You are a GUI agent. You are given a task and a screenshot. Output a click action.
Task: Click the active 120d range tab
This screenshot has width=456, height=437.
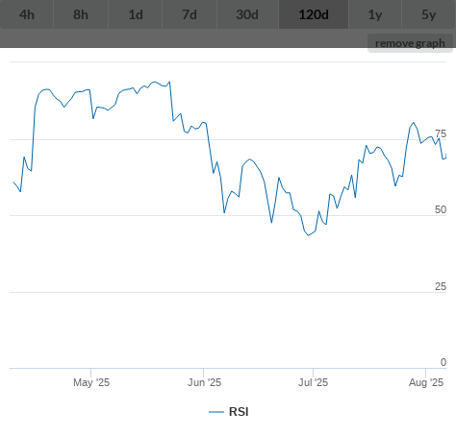coord(314,14)
